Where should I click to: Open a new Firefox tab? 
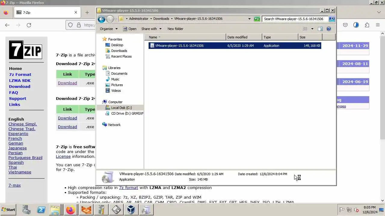point(87,12)
